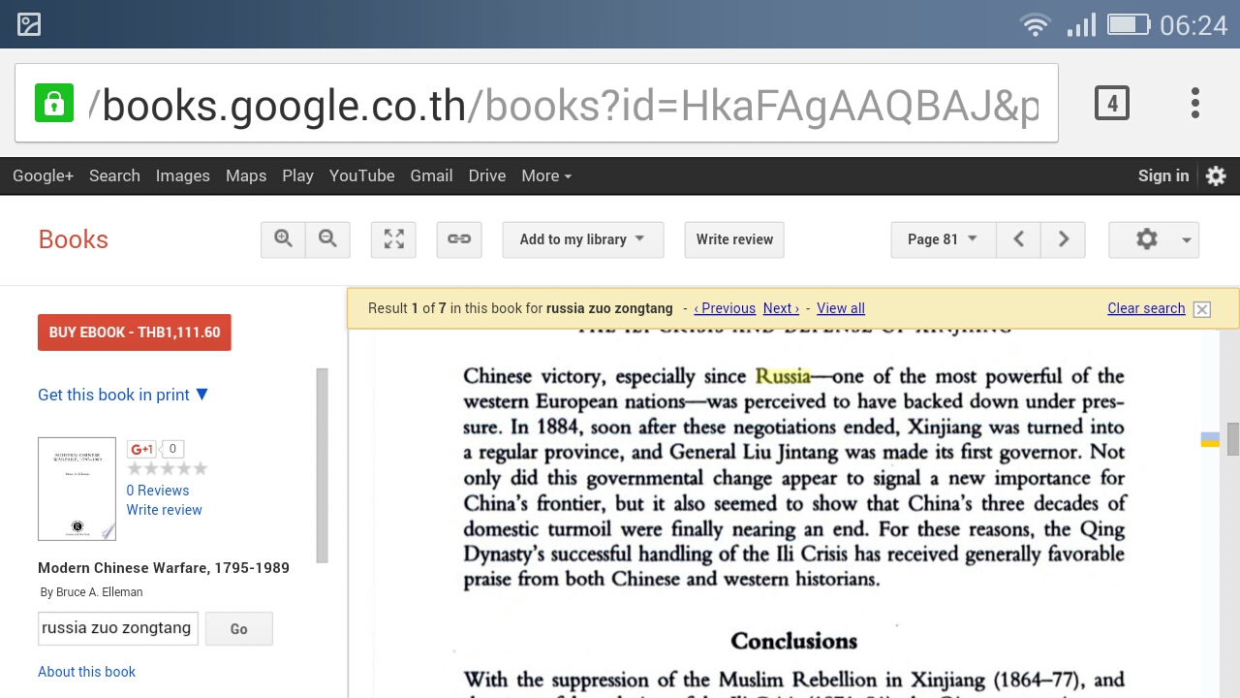
Task: Open Maps in top bar
Action: 246,175
